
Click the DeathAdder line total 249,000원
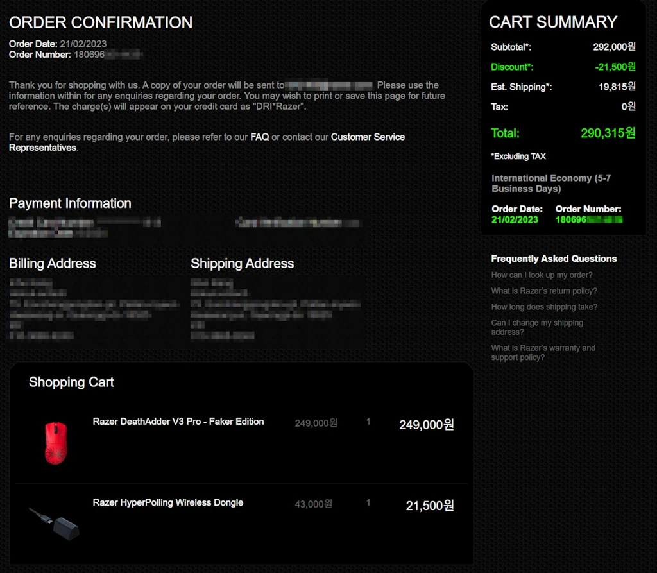coord(427,425)
